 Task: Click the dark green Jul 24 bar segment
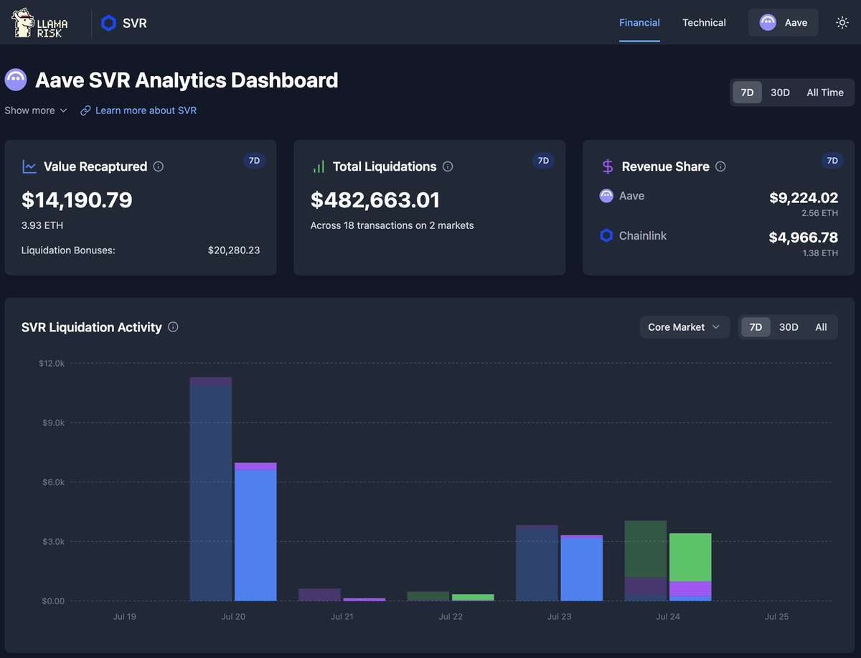pyautogui.click(x=646, y=549)
